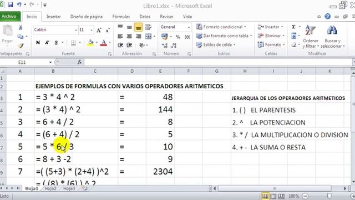Switch to Page Break Preview in status bar
355x200 pixels.
click(281, 196)
